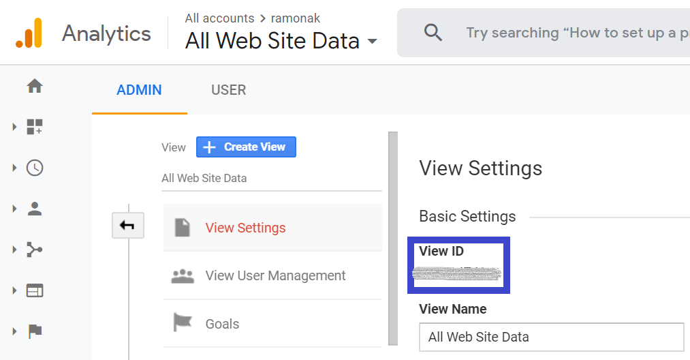The image size is (690, 360).
Task: Open the All Web Site Data account dropdown
Action: pyautogui.click(x=281, y=41)
